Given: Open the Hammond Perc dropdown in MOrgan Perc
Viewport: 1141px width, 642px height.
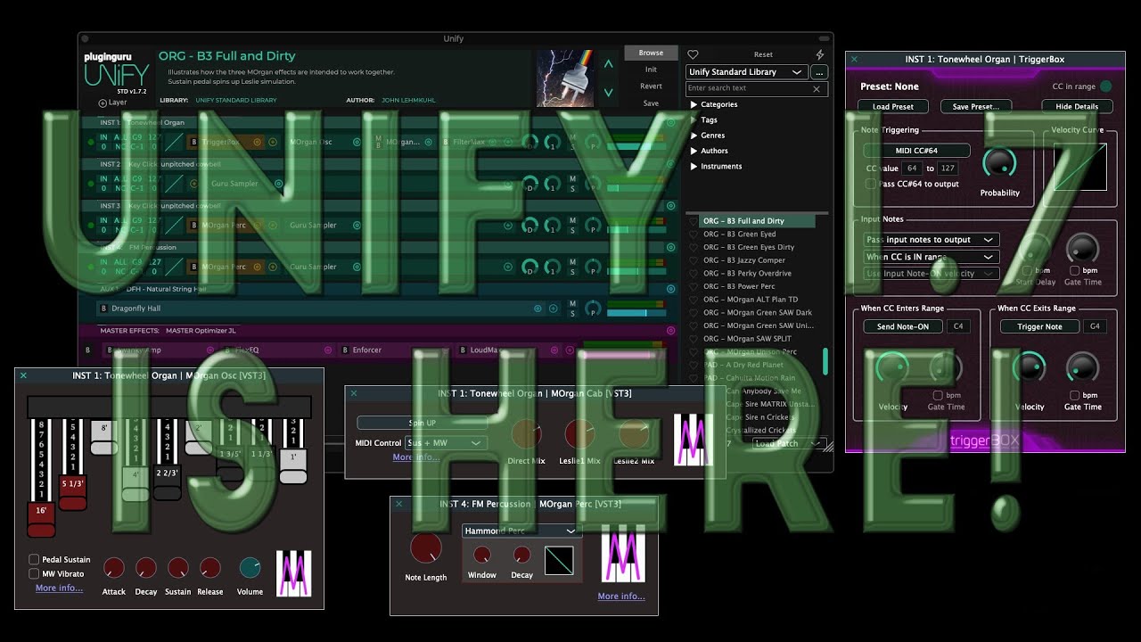Looking at the screenshot, I should [521, 531].
